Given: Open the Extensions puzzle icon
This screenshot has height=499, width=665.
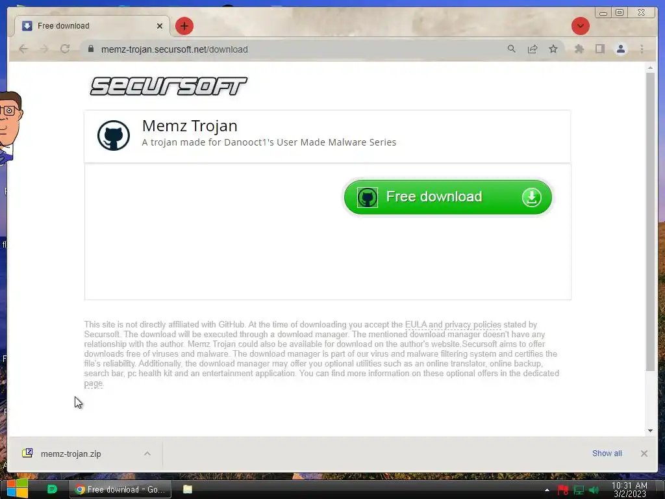Looking at the screenshot, I should pyautogui.click(x=579, y=49).
